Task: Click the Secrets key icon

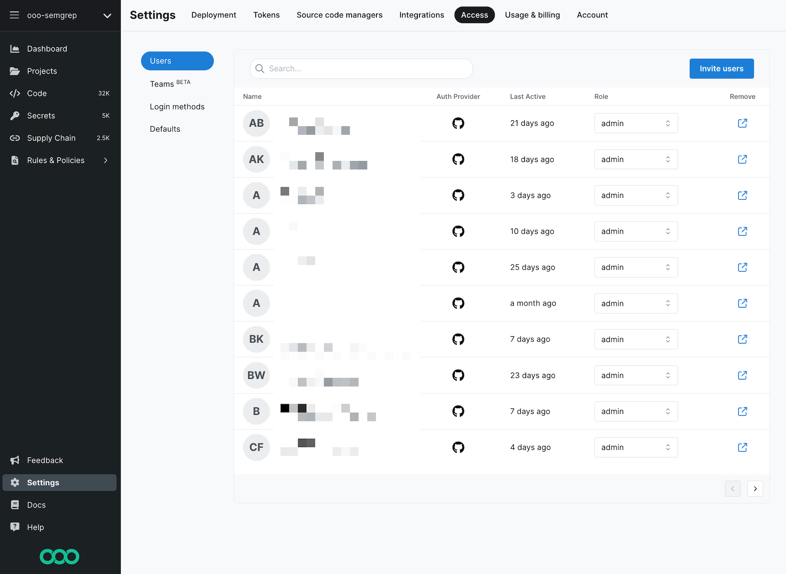Action: coord(15,116)
